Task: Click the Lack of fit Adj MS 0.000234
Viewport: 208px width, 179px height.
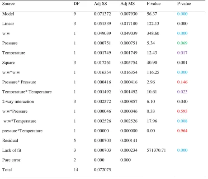Action: pos(129,150)
